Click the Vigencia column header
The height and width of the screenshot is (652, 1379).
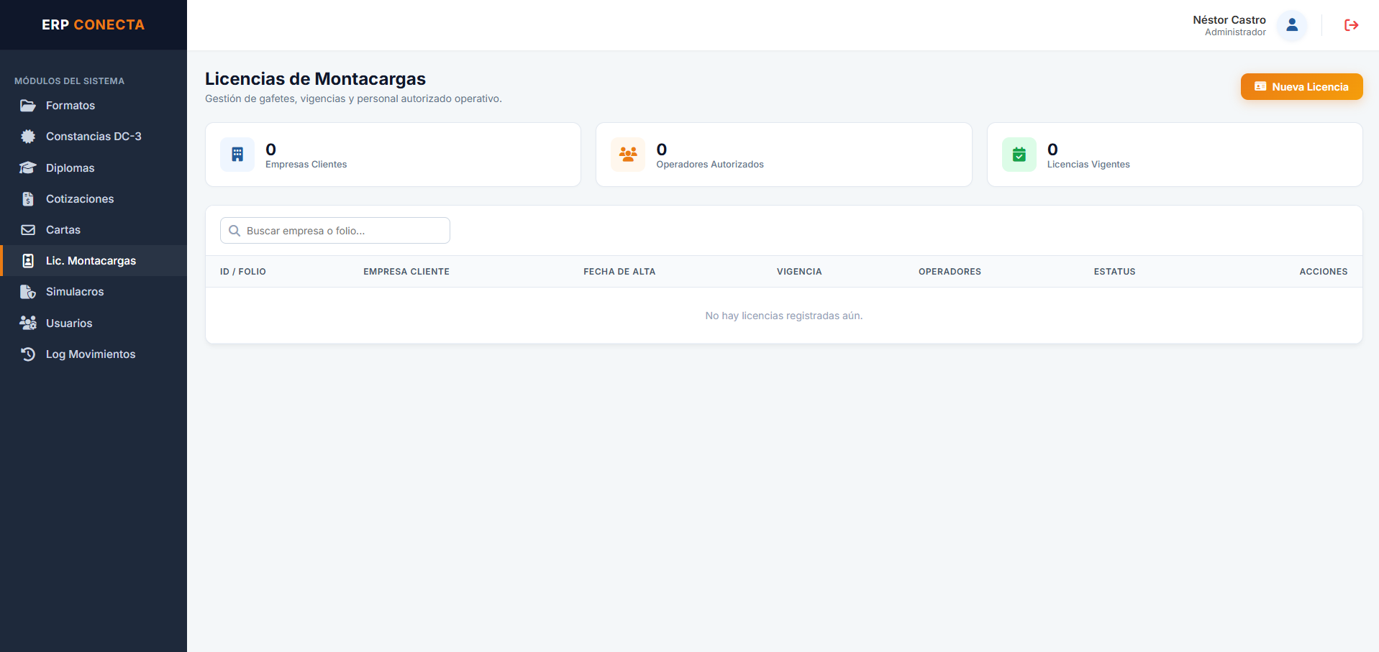(x=799, y=272)
